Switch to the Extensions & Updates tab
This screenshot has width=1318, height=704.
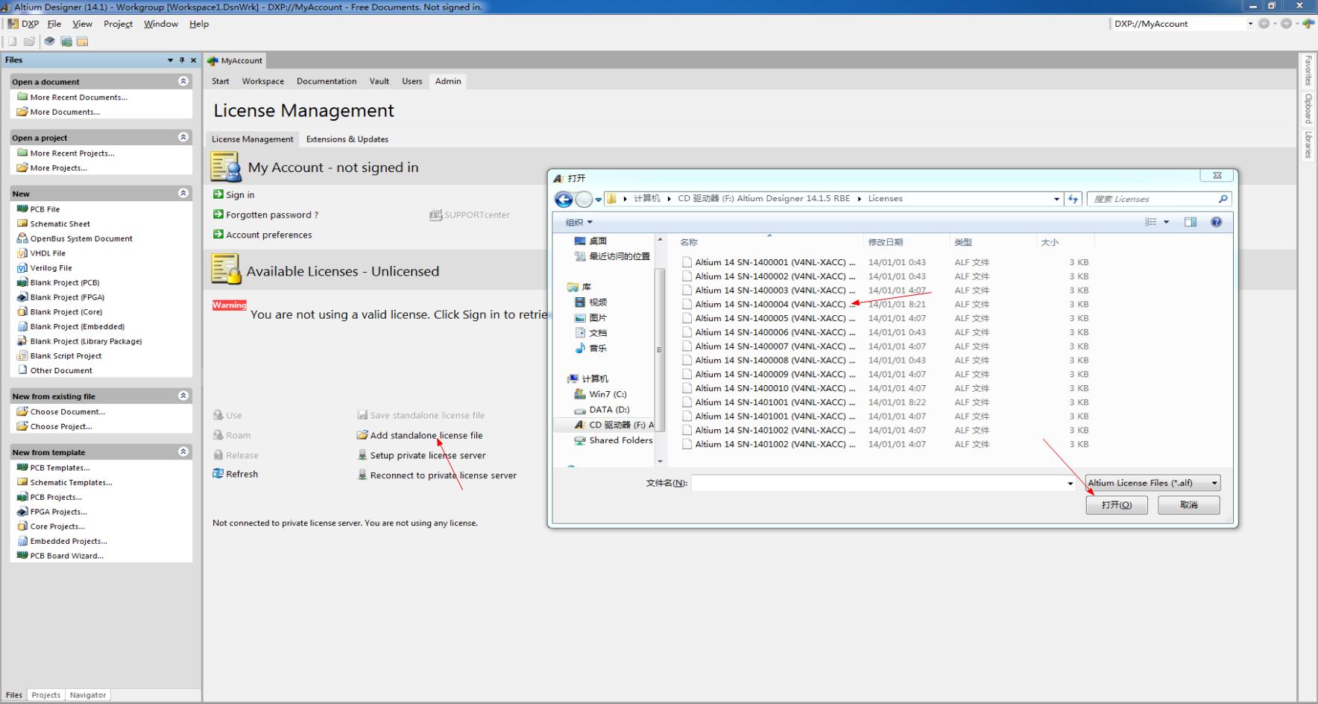(347, 139)
